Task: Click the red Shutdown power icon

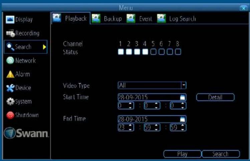Action: tap(10, 115)
